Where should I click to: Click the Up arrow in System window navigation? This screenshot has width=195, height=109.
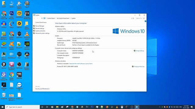point(42,18)
